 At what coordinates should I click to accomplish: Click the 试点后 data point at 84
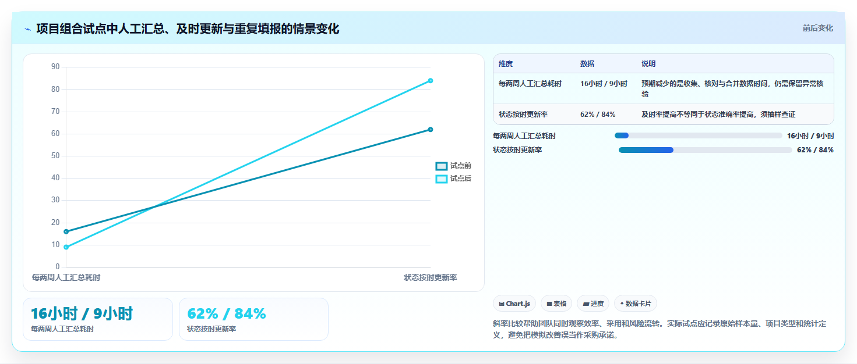[431, 80]
